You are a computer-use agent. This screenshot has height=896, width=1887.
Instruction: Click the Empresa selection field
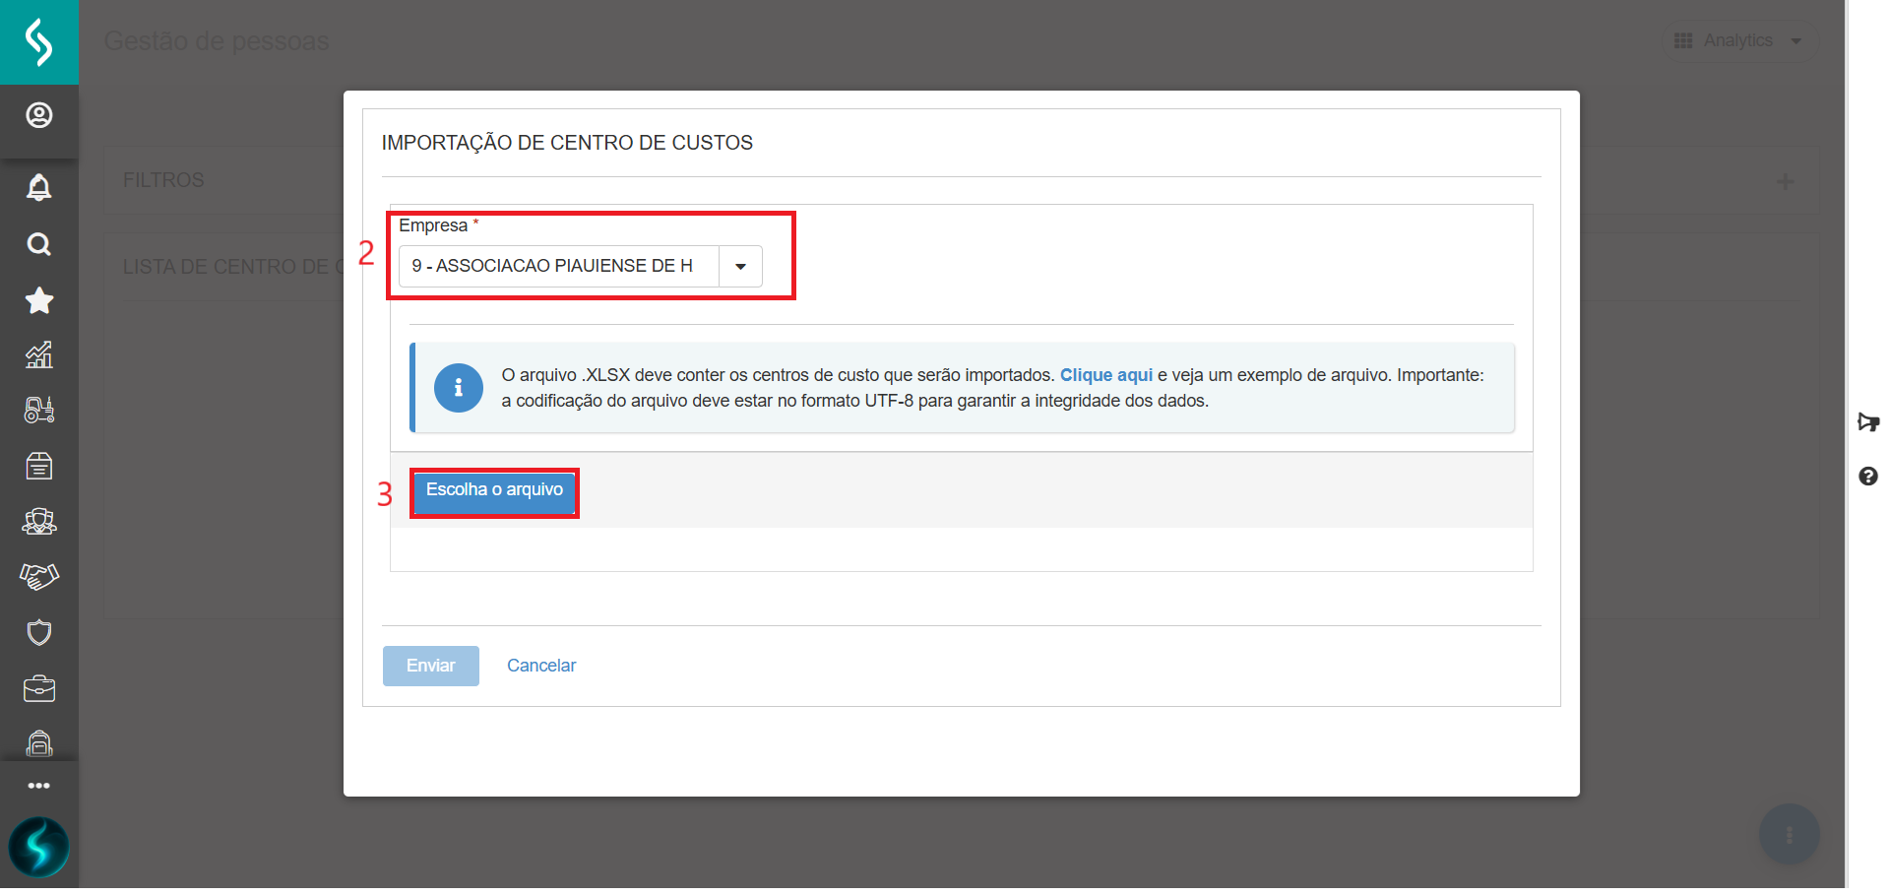point(558,267)
